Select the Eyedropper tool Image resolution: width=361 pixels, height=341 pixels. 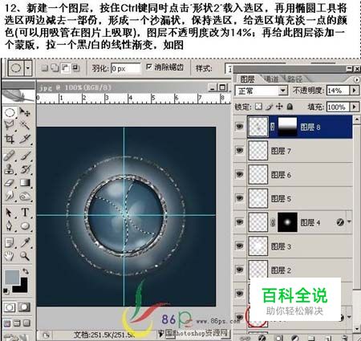coord(25,242)
